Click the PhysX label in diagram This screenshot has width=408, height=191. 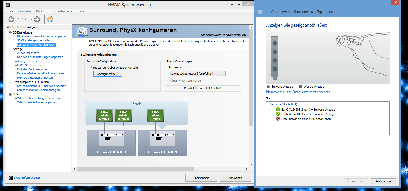pos(137,104)
